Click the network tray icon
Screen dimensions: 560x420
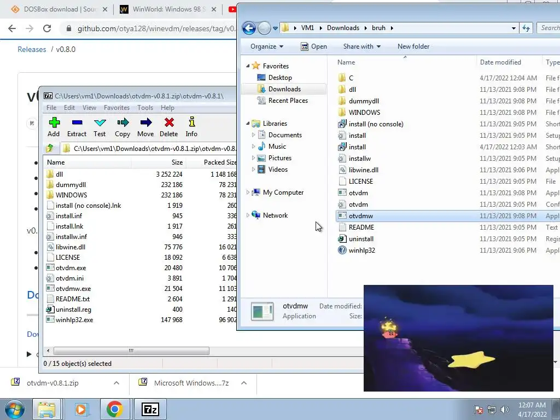tap(492, 410)
